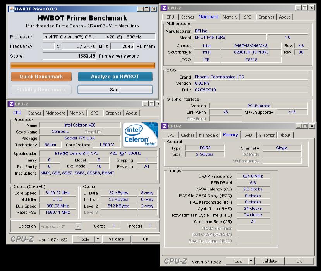This screenshot has height=271, width=321.
Task: Click Tools button in CPU window
Action: tap(84, 239)
